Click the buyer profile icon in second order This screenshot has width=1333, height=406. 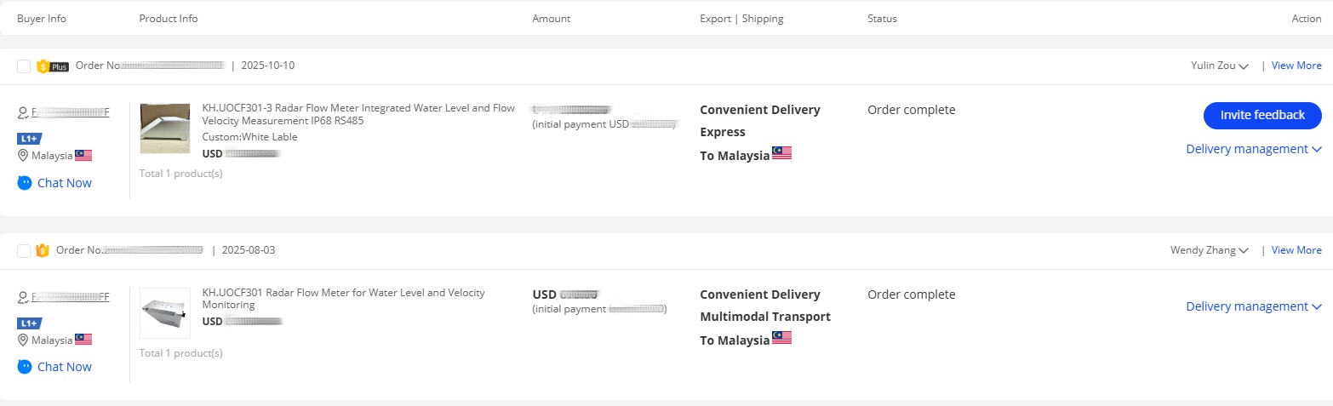click(x=23, y=297)
